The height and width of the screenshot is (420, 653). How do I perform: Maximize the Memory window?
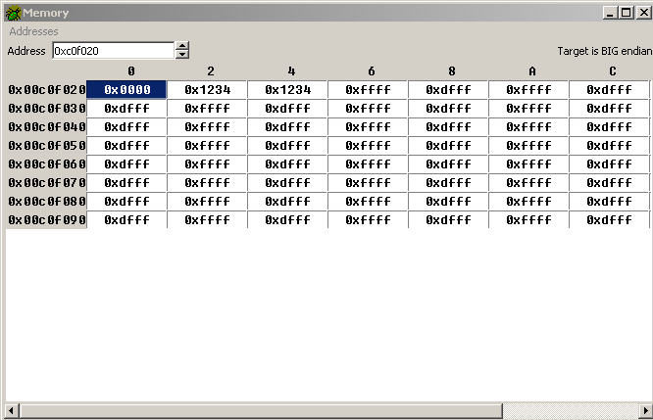pyautogui.click(x=627, y=13)
